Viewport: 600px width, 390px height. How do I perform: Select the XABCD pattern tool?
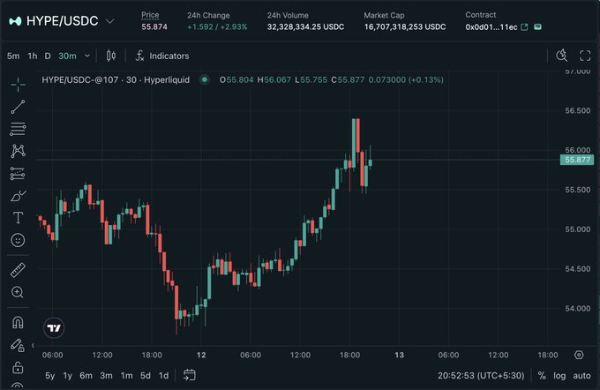pyautogui.click(x=18, y=151)
